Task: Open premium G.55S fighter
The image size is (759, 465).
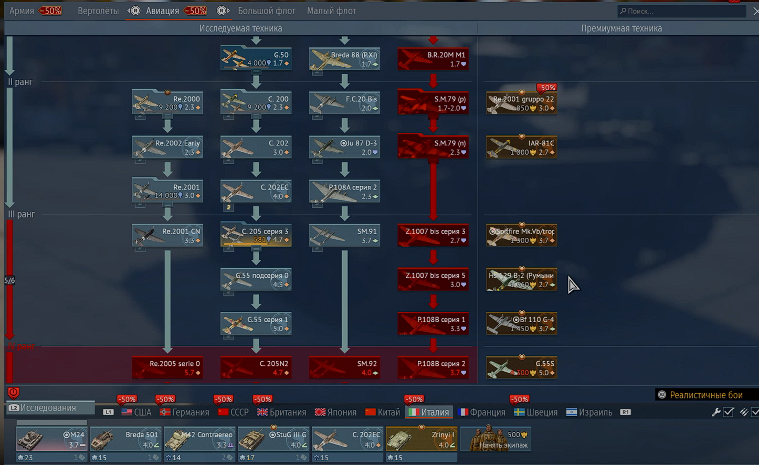Action: coord(522,368)
